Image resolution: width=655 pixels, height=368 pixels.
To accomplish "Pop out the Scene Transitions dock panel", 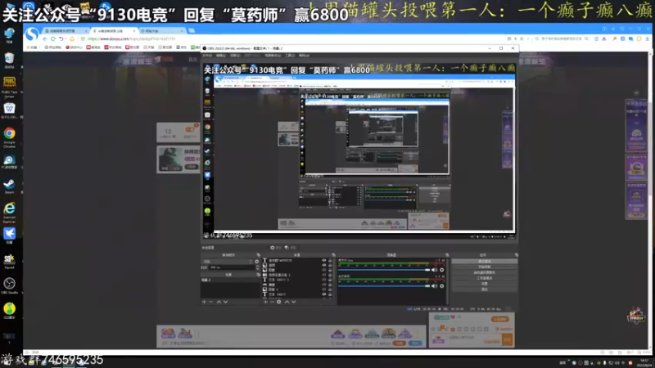I will coord(258,255).
